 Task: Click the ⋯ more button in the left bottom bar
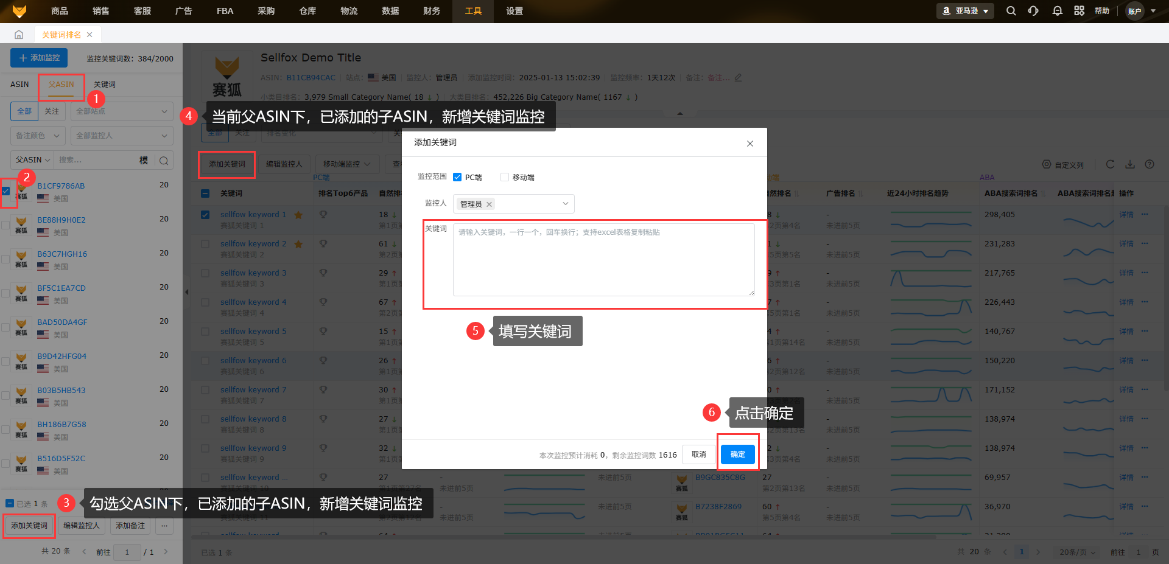[x=164, y=526]
